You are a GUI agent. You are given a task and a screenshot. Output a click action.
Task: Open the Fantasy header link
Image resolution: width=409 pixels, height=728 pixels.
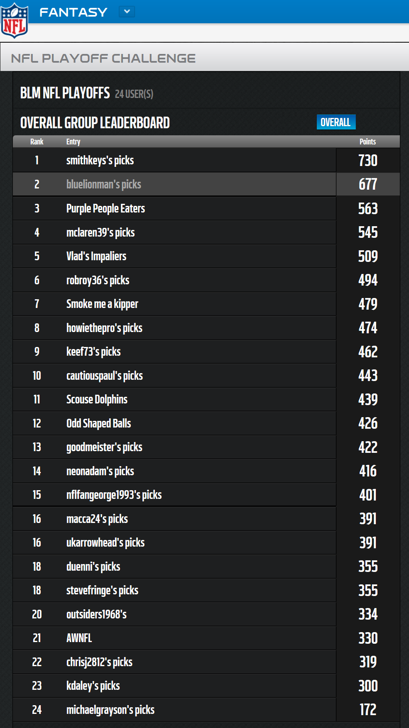click(x=73, y=12)
